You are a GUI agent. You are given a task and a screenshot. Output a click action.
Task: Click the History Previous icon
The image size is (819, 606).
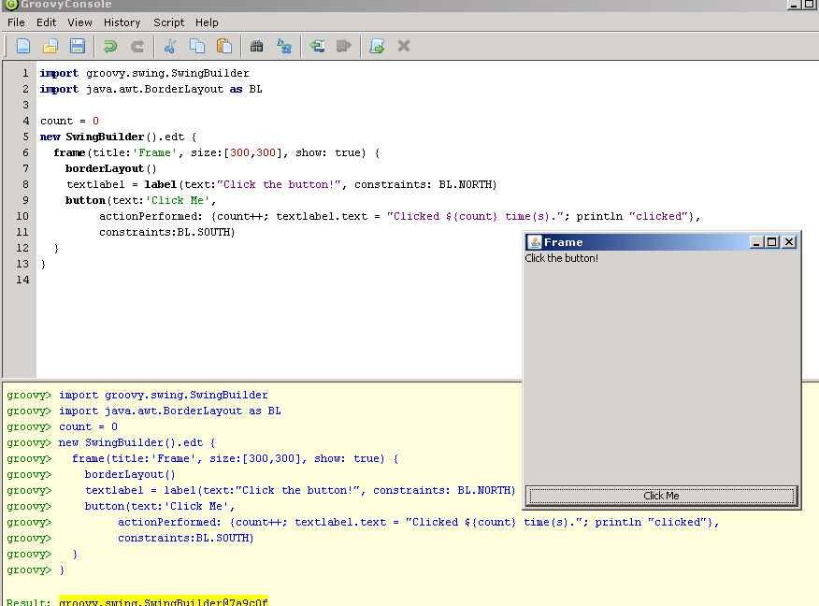[x=317, y=47]
